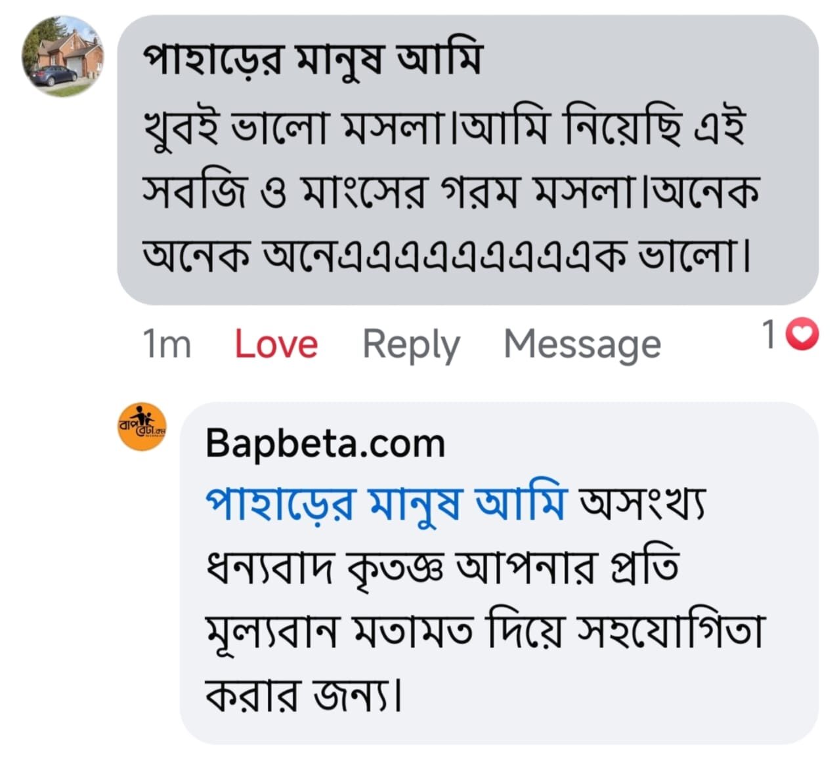Open the commenter's house profile picture

pyautogui.click(x=62, y=56)
